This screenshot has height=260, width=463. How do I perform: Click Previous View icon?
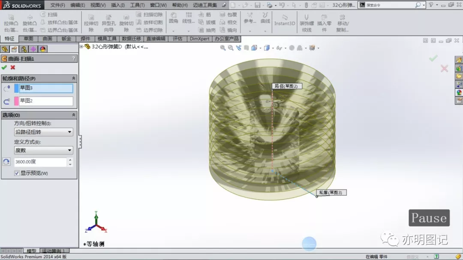(239, 48)
